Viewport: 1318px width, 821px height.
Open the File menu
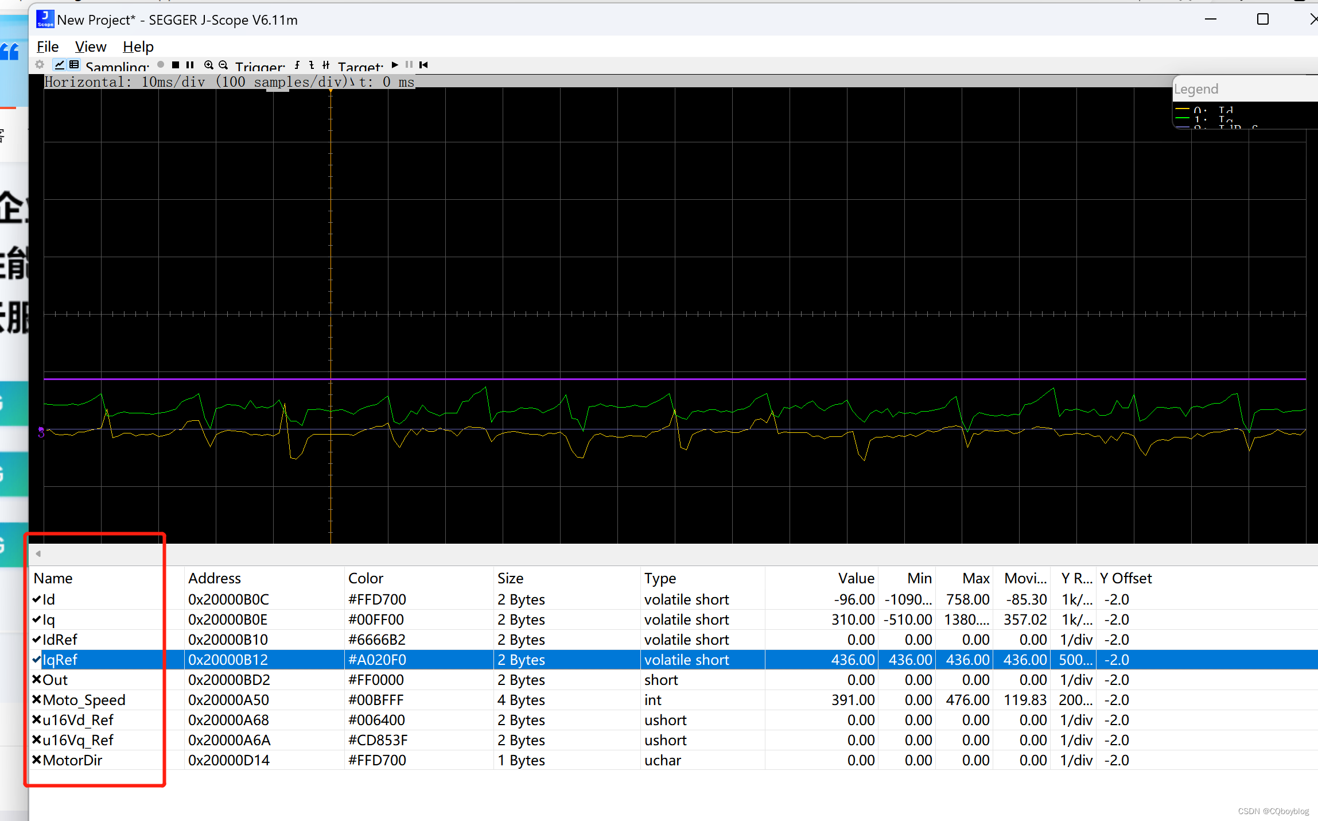point(48,47)
